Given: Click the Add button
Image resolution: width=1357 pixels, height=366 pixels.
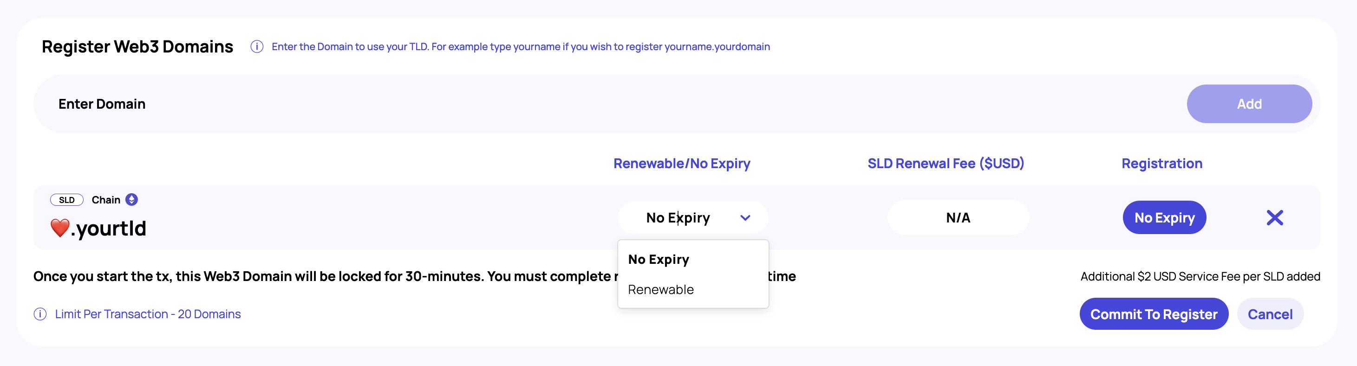Looking at the screenshot, I should coord(1249,104).
